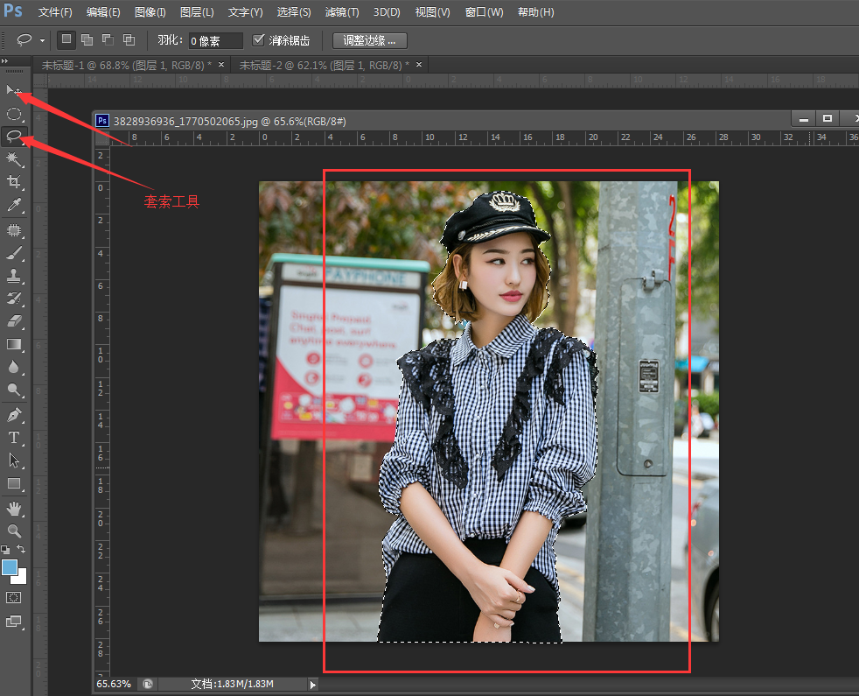Select the Pen tool
Viewport: 859px width, 696px height.
(14, 414)
